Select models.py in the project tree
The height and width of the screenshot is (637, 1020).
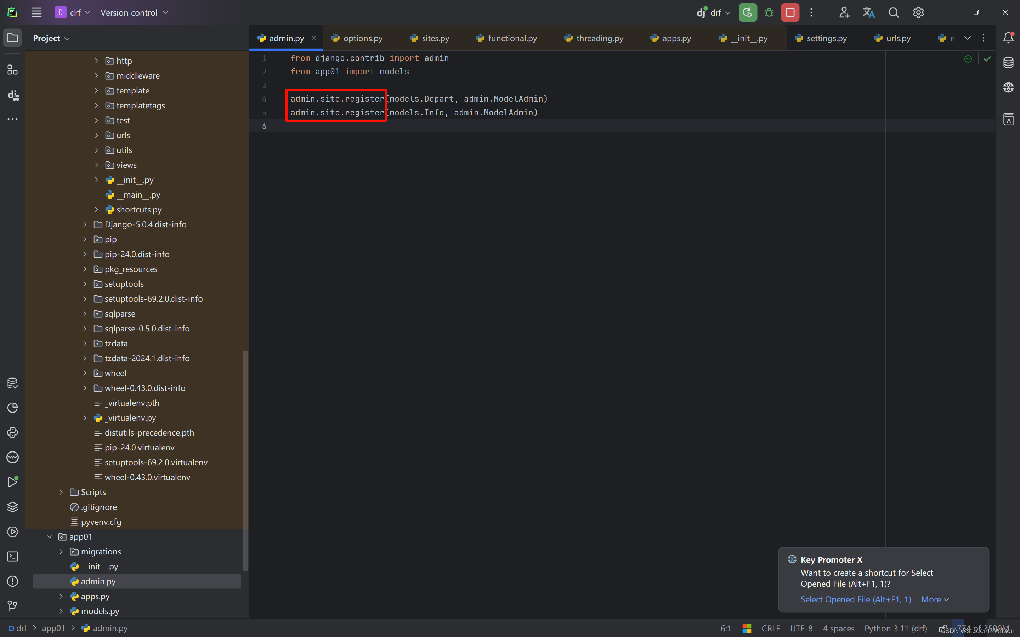click(100, 611)
